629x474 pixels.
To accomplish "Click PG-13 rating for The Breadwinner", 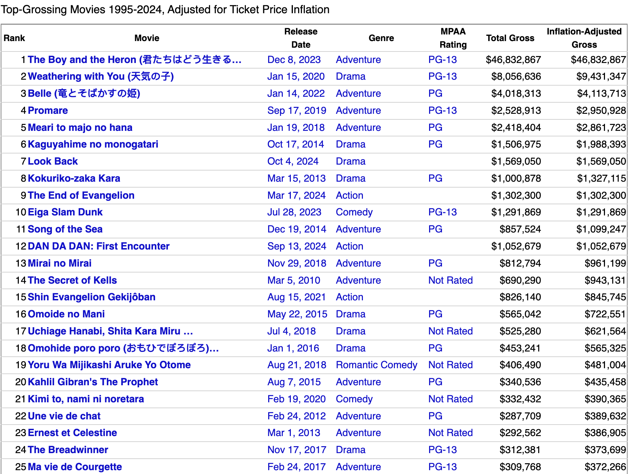I will tap(442, 450).
